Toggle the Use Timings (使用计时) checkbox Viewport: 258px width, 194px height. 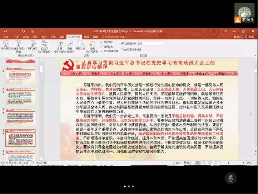coord(102,47)
